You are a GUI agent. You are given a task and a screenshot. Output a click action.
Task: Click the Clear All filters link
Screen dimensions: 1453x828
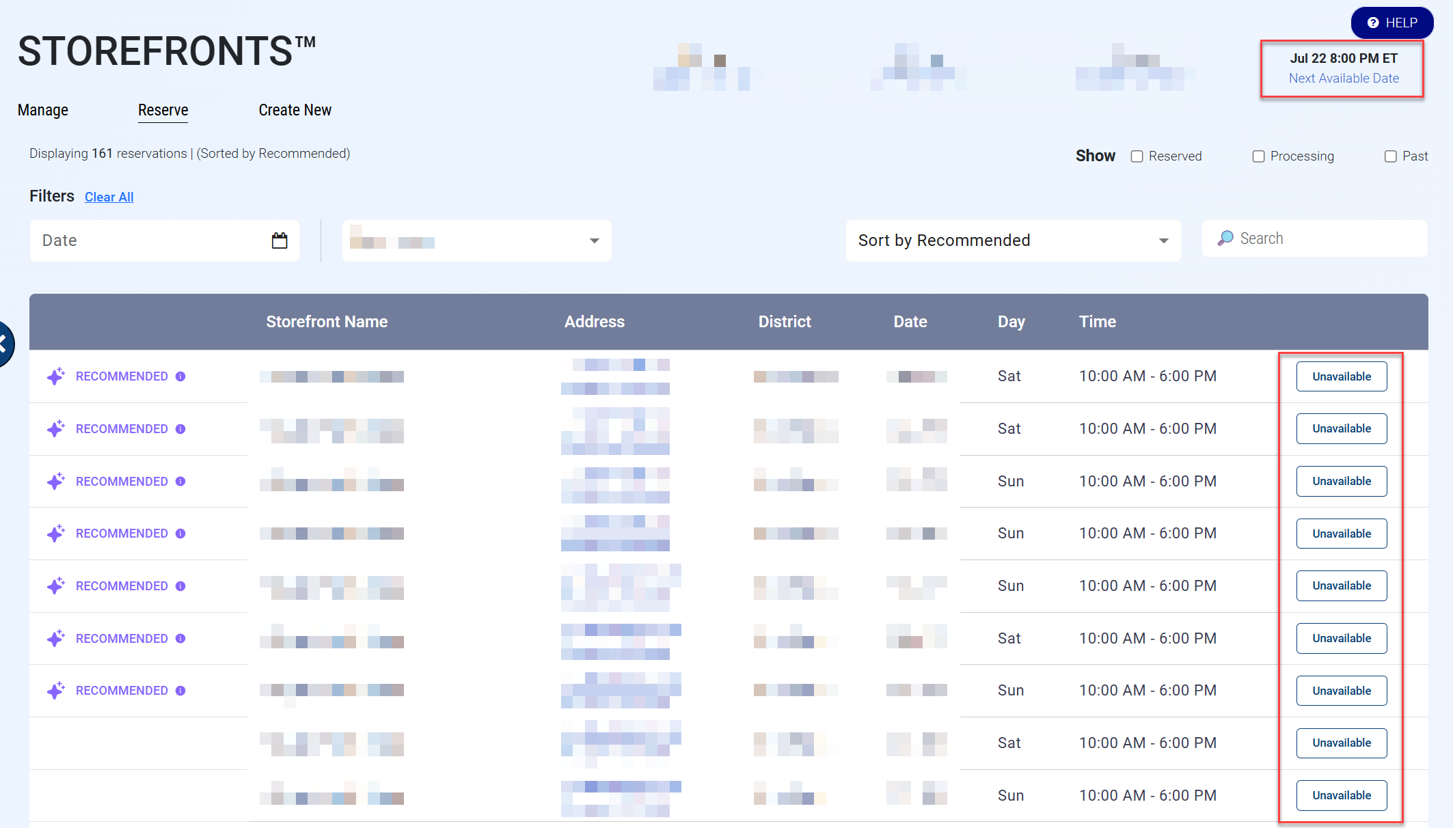tap(109, 197)
